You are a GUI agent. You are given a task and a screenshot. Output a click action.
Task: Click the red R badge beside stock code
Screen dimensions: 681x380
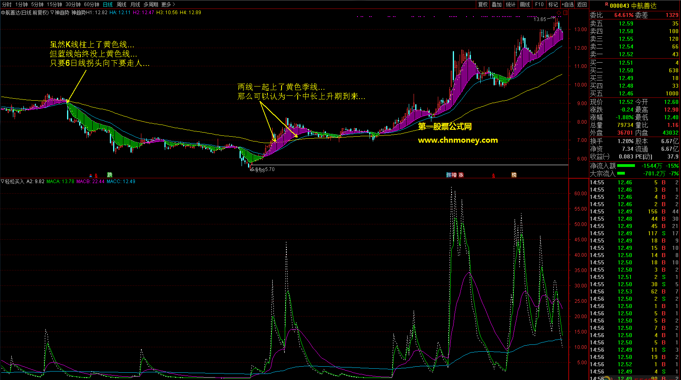(607, 4)
